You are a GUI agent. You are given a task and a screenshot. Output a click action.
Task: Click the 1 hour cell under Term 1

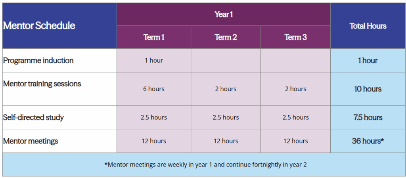click(154, 60)
